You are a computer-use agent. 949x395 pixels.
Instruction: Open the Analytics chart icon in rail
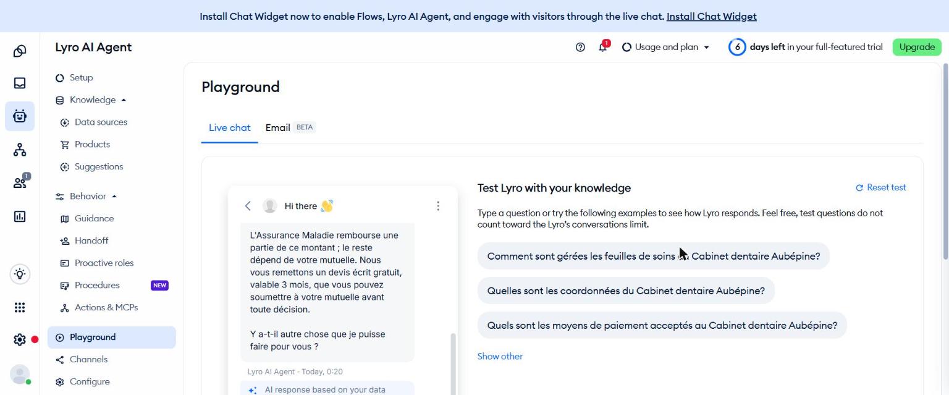pyautogui.click(x=20, y=216)
